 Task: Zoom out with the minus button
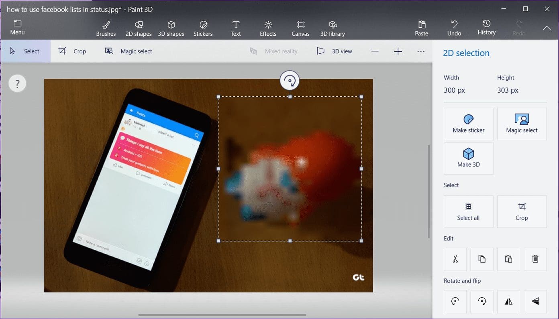coord(375,51)
